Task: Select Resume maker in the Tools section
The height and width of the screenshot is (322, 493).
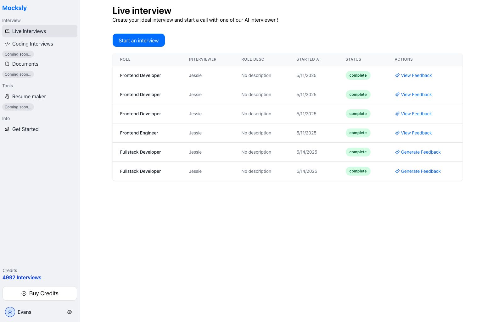Action: 40,96
